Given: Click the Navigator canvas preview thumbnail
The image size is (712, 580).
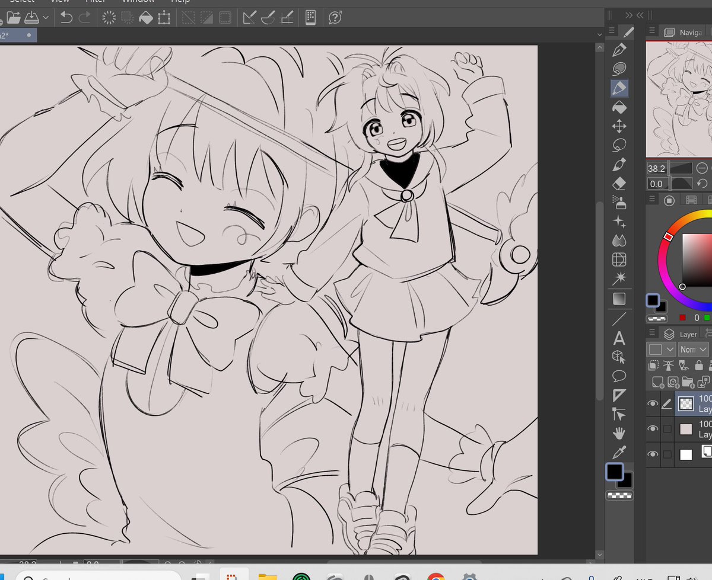Looking at the screenshot, I should [679, 100].
